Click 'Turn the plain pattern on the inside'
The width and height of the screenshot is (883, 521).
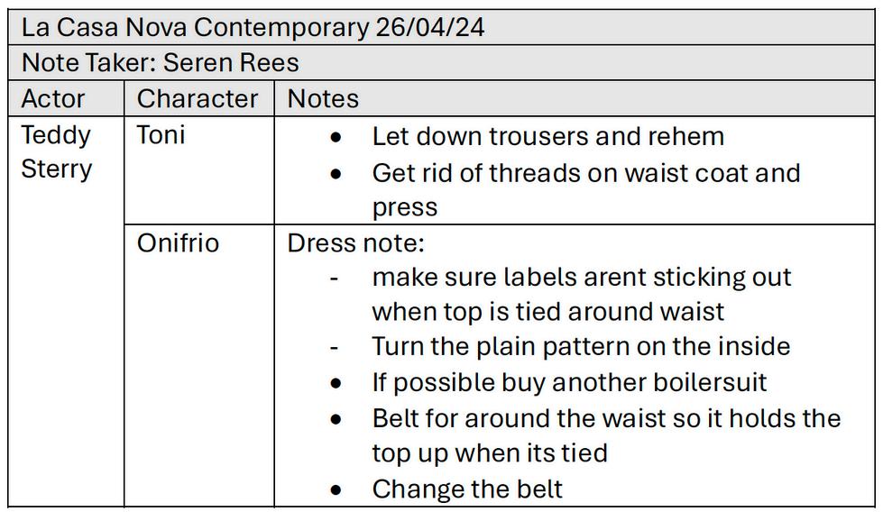point(581,347)
